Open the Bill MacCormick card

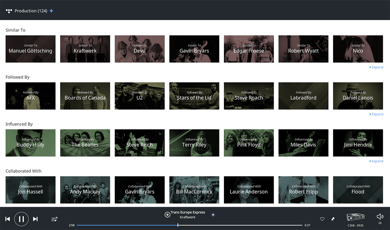194,190
